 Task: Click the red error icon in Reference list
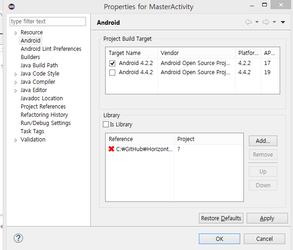(112, 149)
